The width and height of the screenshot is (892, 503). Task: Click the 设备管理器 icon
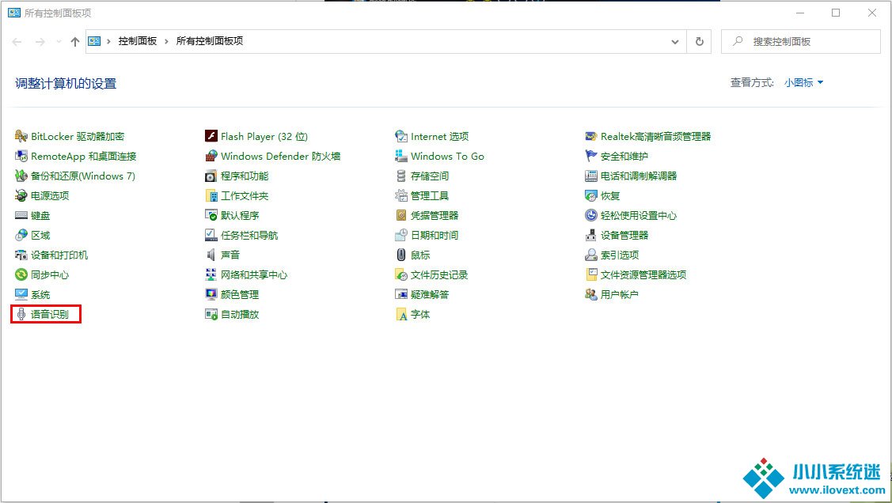[591, 236]
